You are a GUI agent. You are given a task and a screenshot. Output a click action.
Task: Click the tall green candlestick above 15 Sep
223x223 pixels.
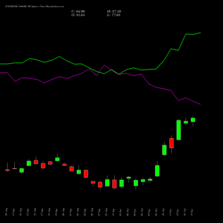coord(179,130)
